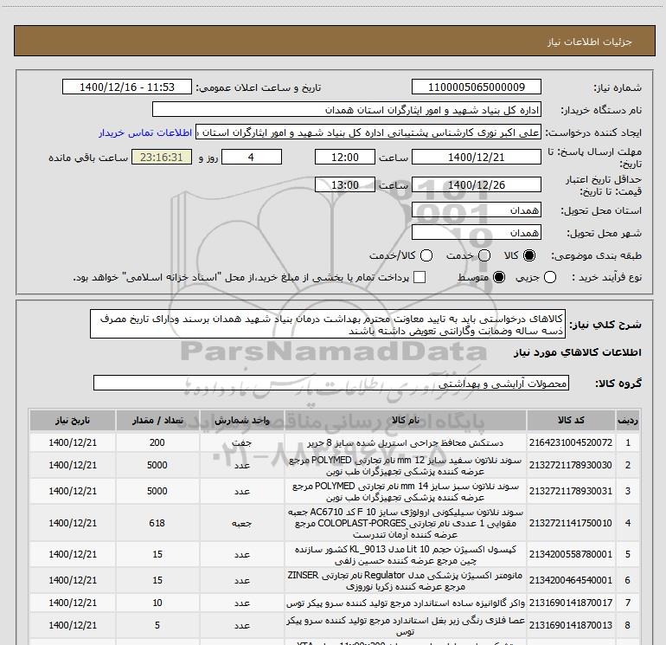Click the واحد شمارش column header

(x=241, y=420)
